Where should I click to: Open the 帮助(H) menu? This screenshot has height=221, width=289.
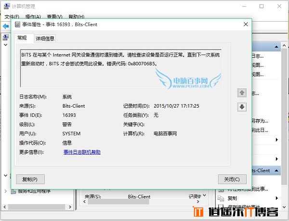76,16
